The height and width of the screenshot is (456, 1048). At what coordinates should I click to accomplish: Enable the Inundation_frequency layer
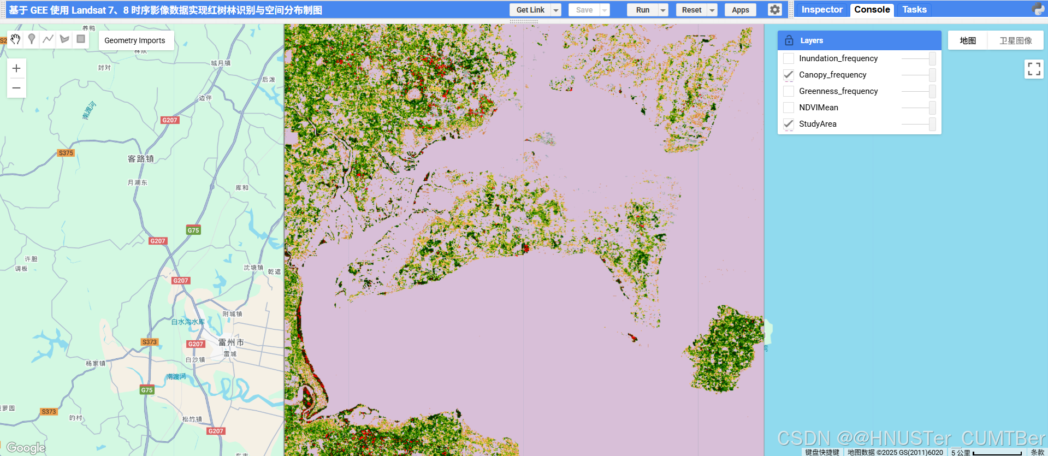789,58
